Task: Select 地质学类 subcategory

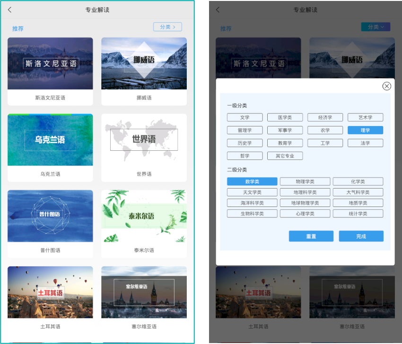Action: (358, 203)
